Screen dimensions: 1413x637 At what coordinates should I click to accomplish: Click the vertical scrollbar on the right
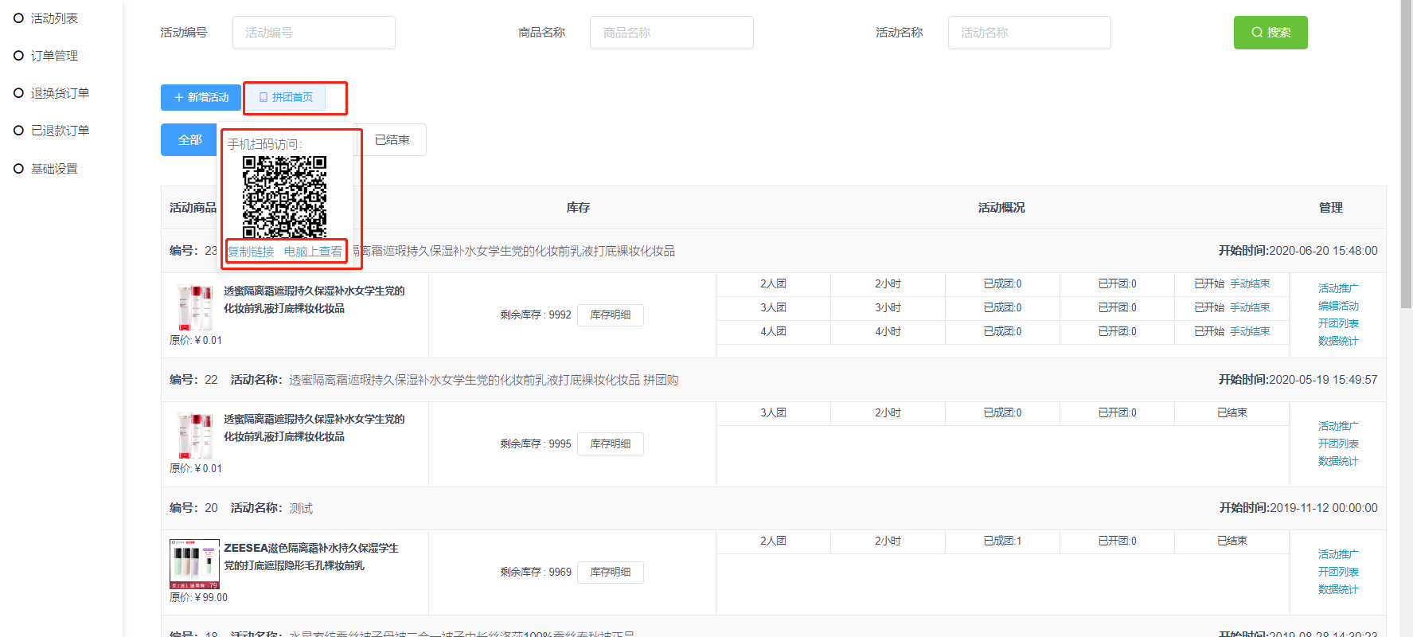tap(1406, 155)
